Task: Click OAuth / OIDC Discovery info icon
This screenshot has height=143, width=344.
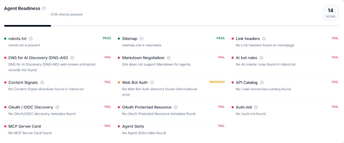Action: point(57,107)
